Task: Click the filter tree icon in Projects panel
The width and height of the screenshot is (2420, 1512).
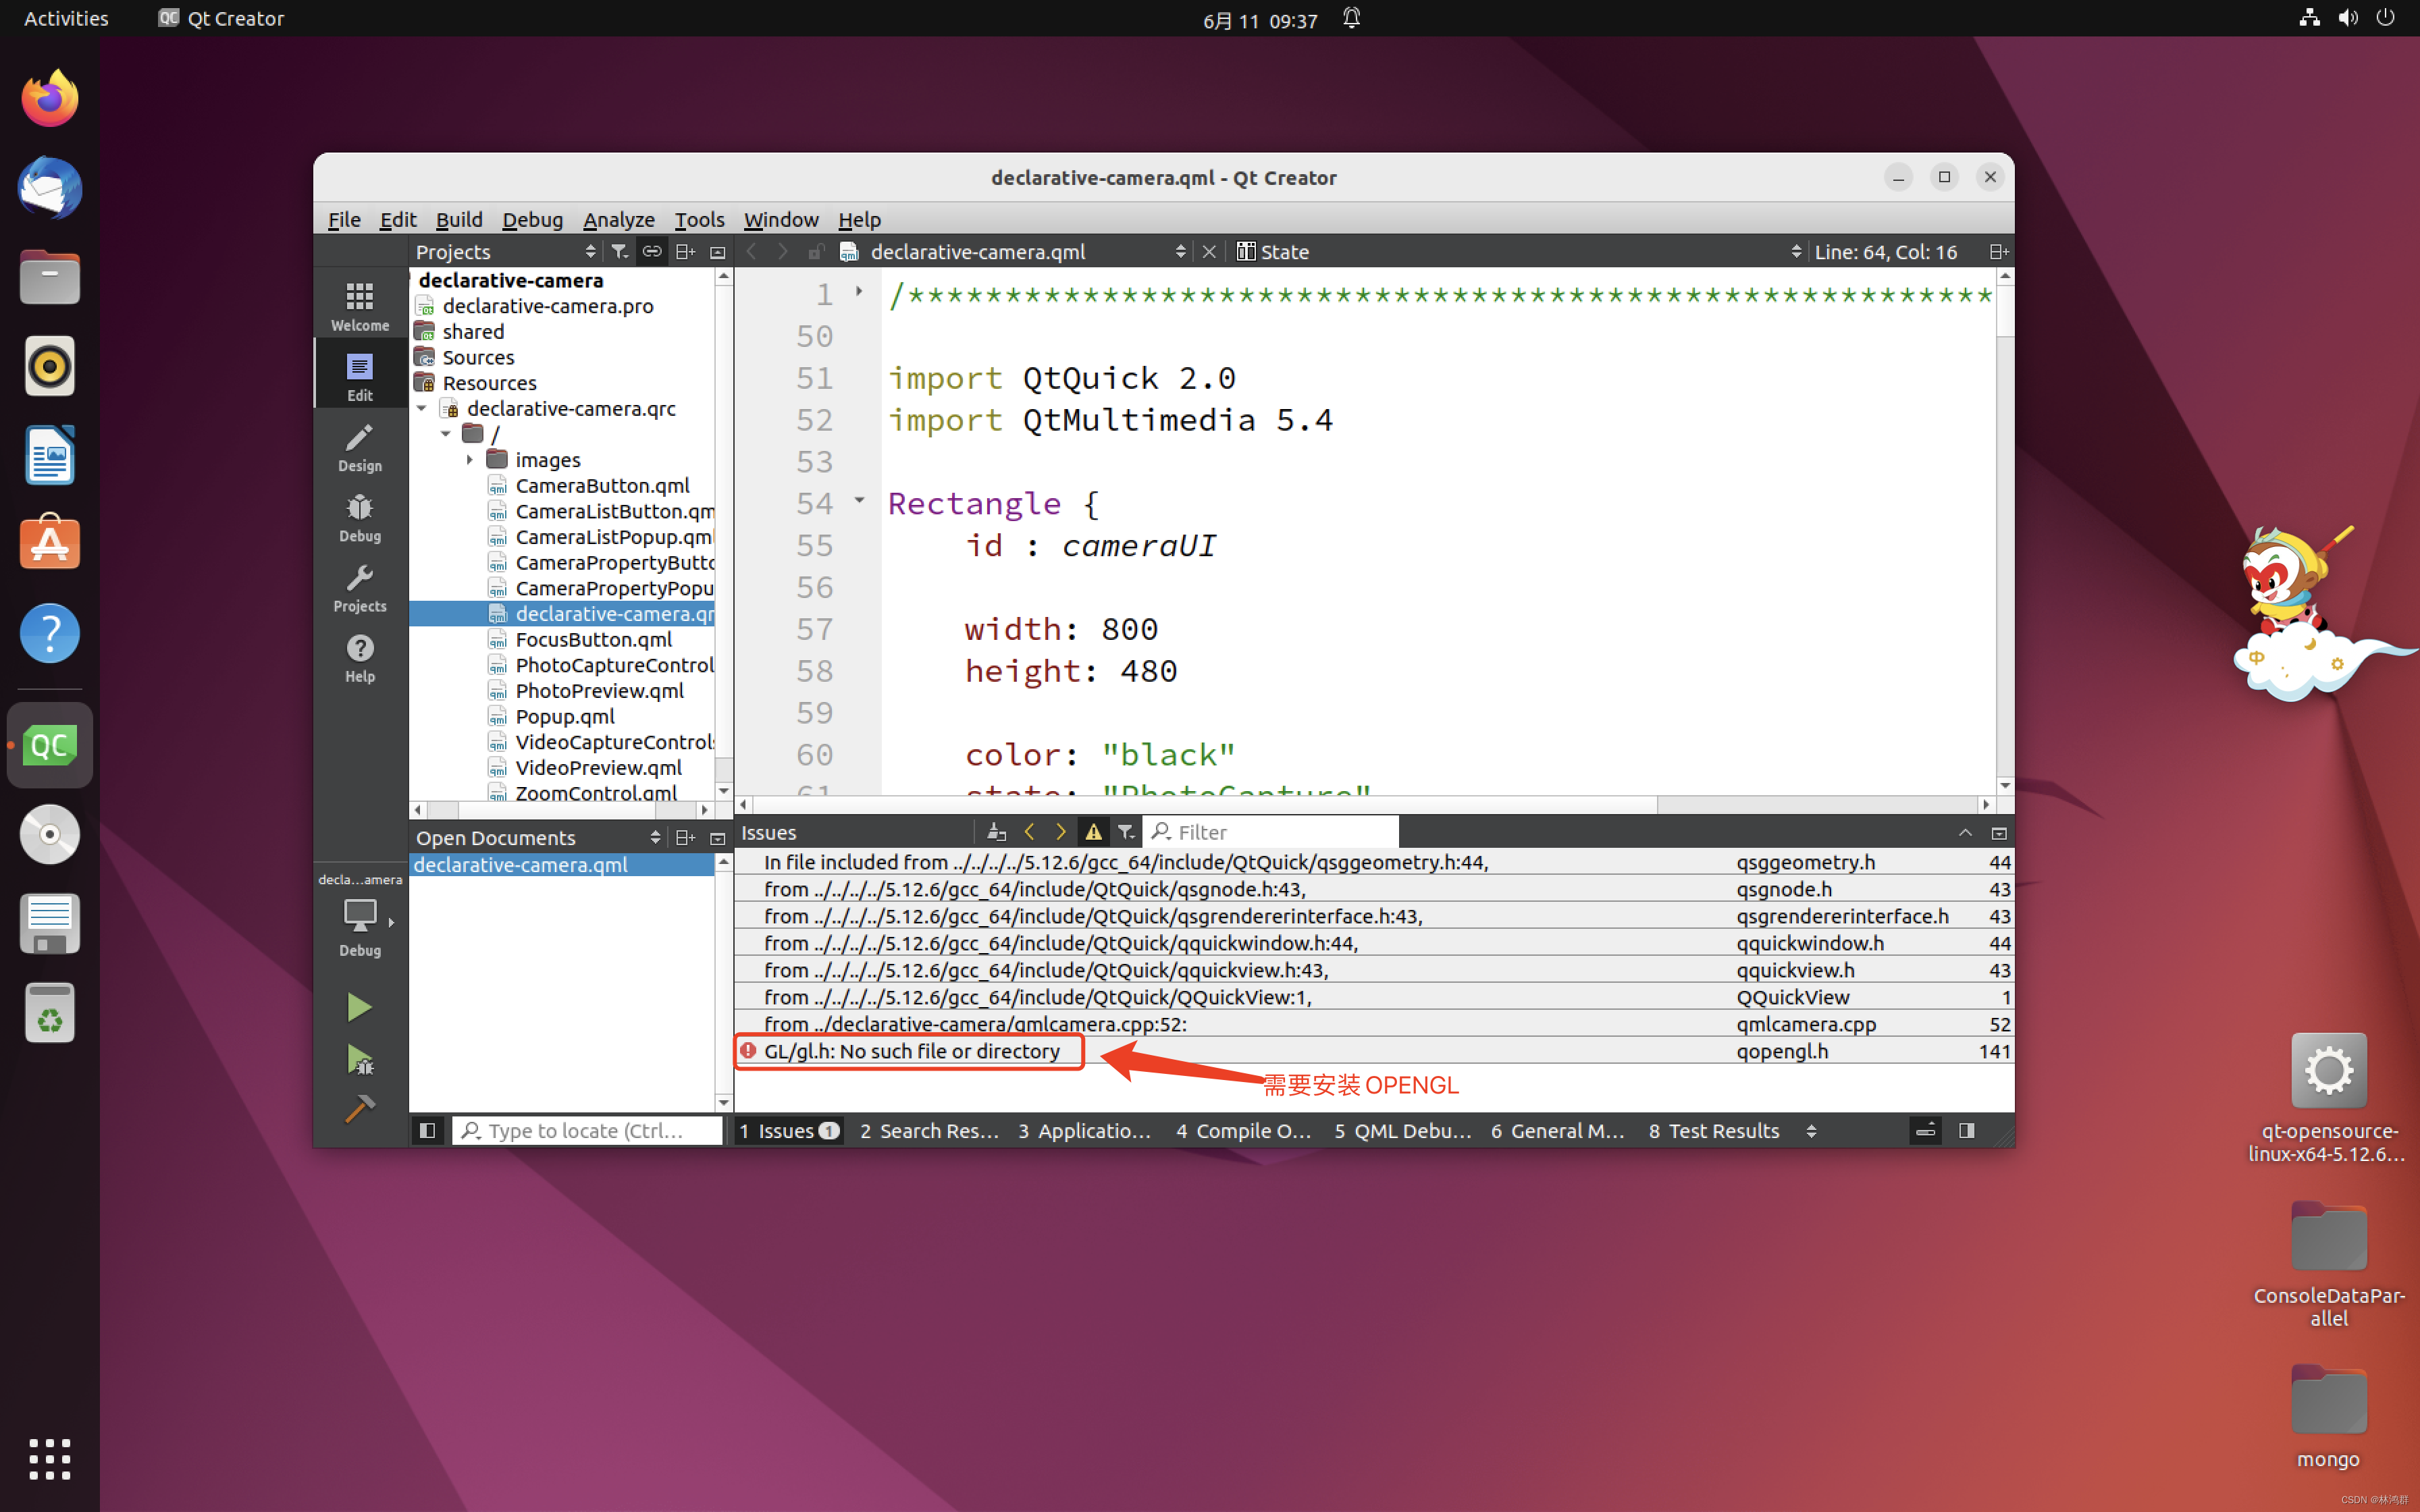Action: (619, 252)
